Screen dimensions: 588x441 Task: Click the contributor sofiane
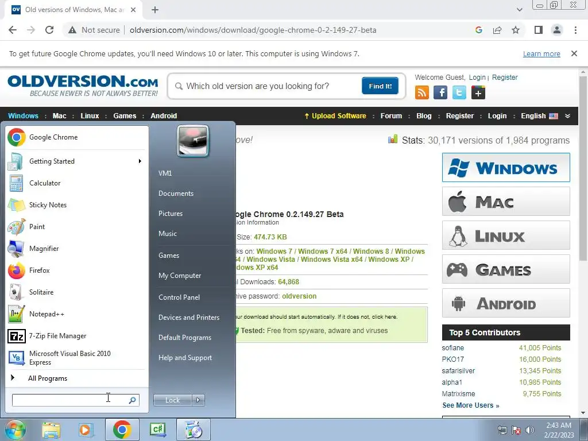pos(452,348)
